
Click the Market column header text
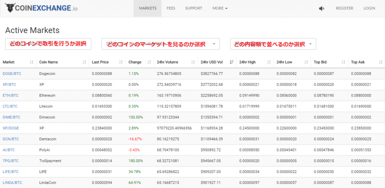coord(9,62)
